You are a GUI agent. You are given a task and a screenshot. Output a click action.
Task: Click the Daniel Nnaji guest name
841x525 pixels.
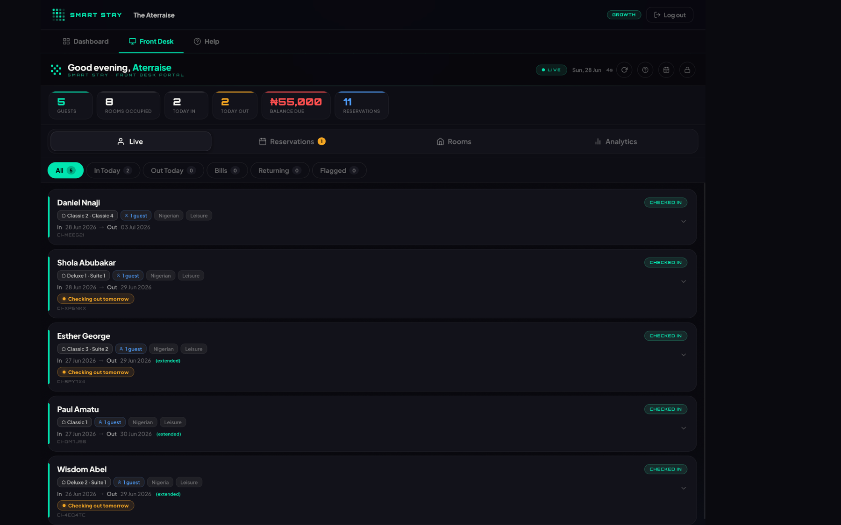[78, 203]
